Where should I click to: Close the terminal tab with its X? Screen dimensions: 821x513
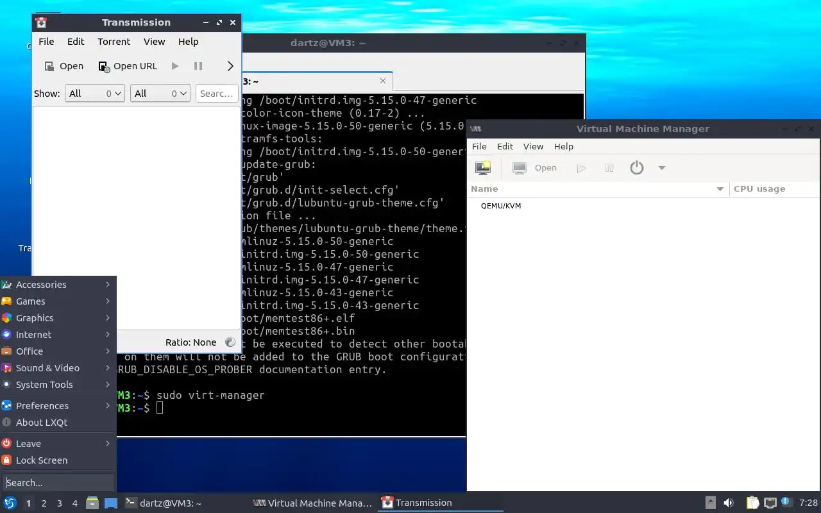point(383,81)
